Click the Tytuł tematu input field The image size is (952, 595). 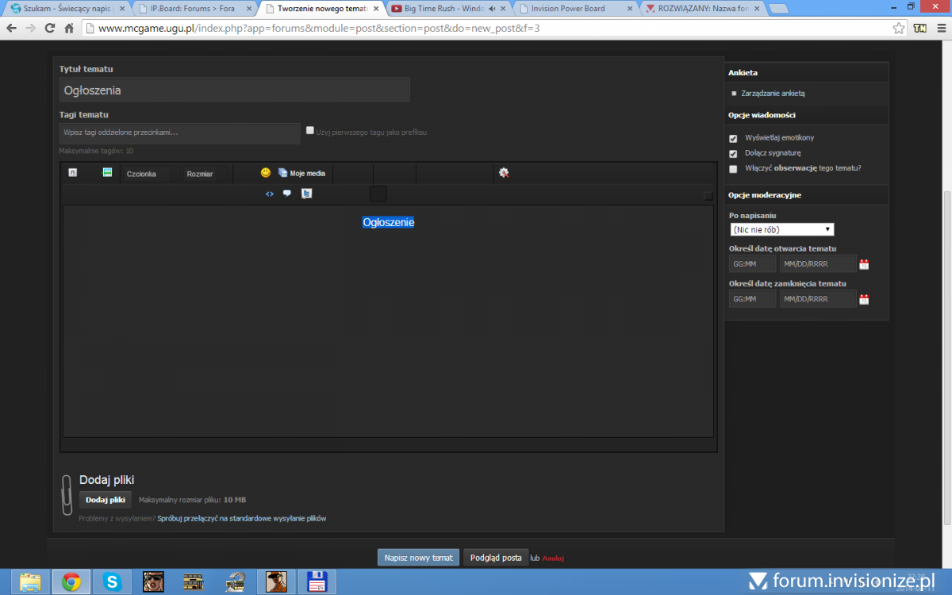(x=234, y=90)
